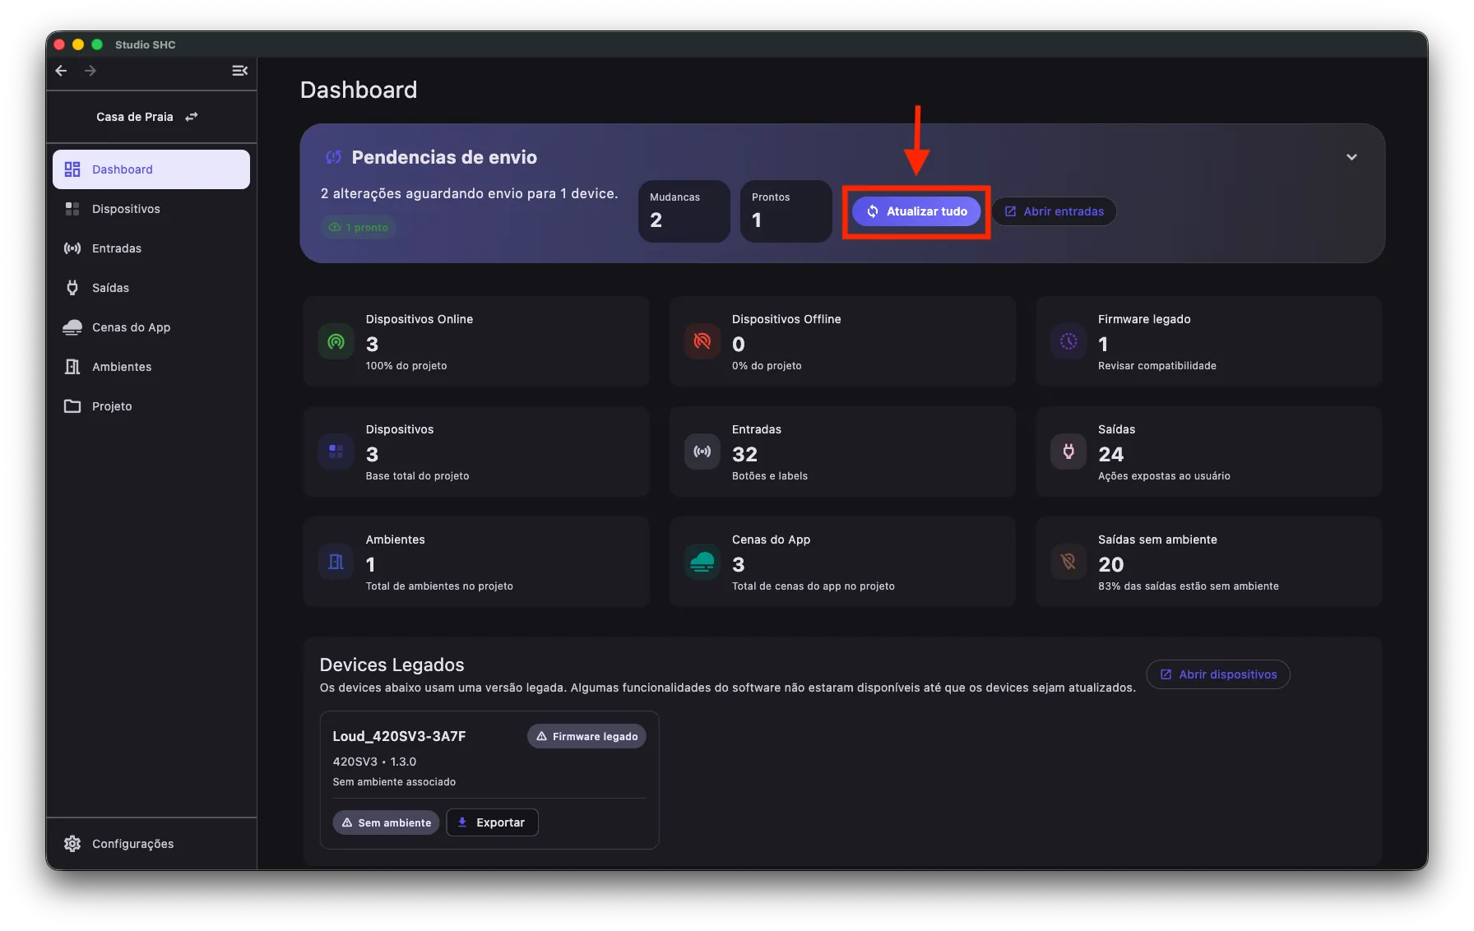This screenshot has width=1474, height=931.
Task: Click Abrir dispositivos button
Action: (1218, 674)
